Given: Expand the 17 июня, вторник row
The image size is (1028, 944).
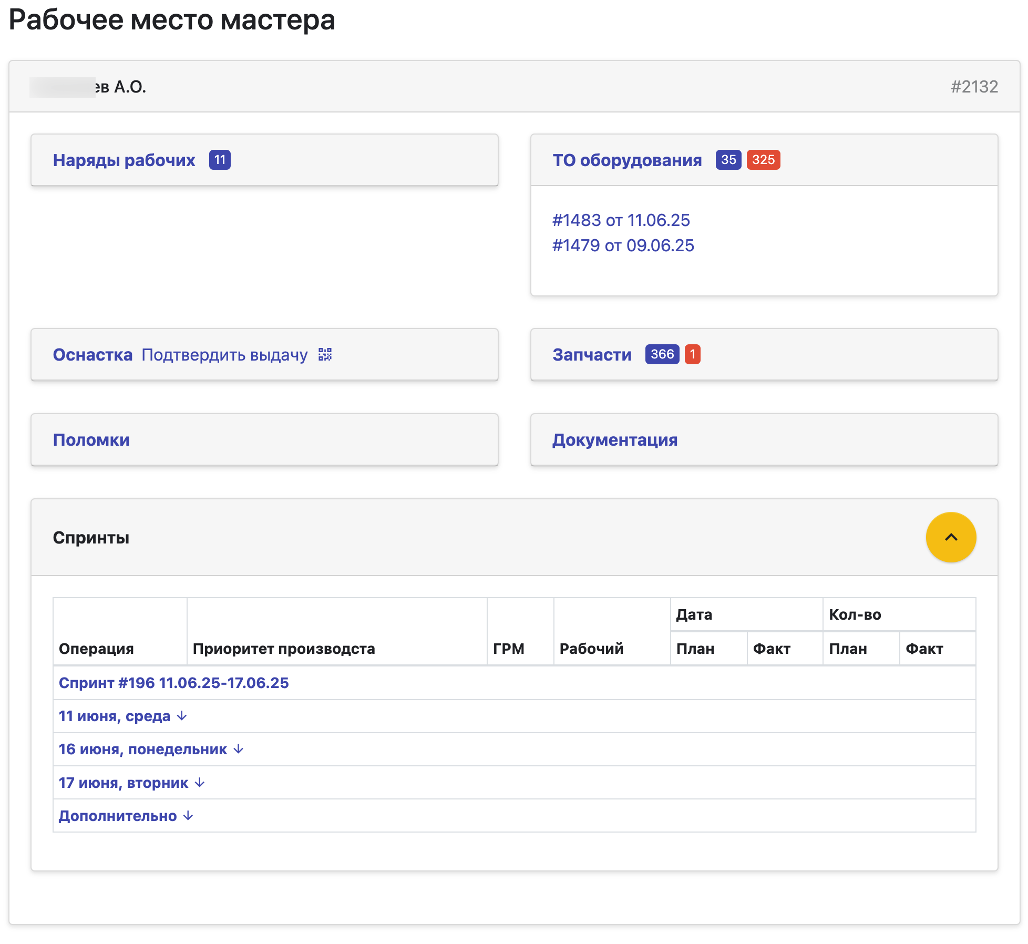Looking at the screenshot, I should (131, 783).
